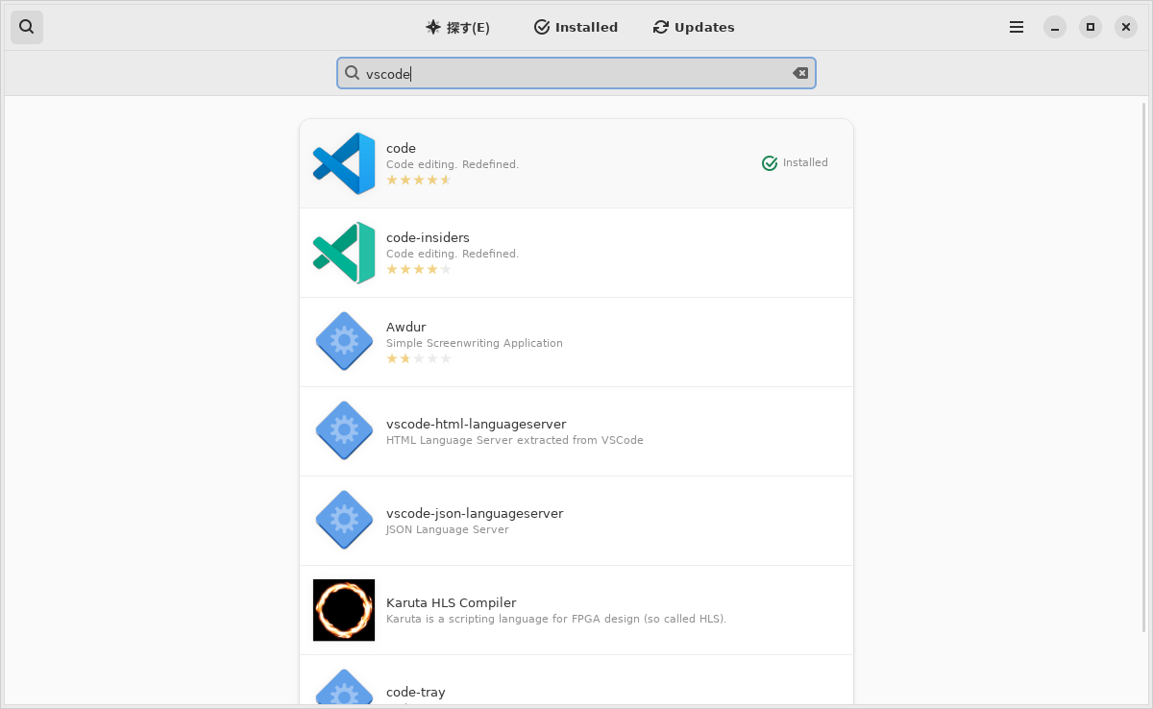Focus the vscode search input field

pos(576,73)
